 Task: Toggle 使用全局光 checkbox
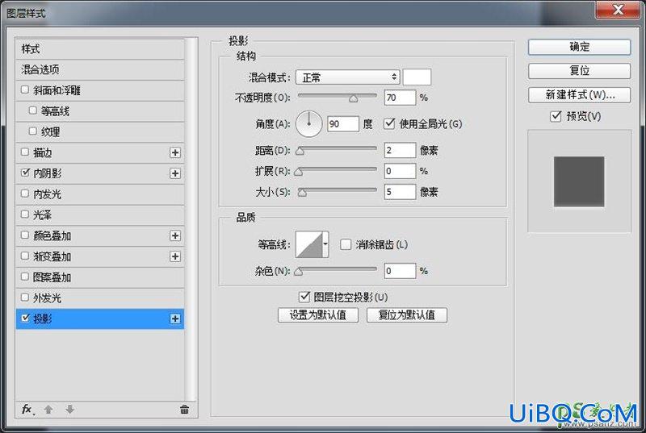click(389, 123)
